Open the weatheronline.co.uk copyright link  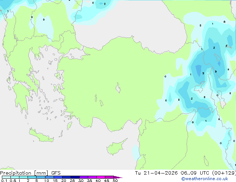pyautogui.click(x=205, y=179)
